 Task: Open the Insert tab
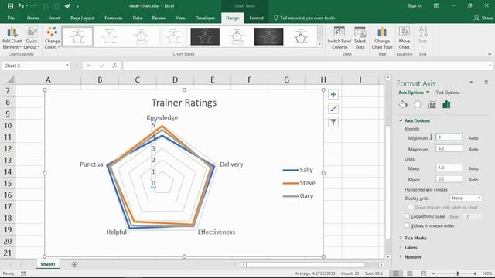point(55,18)
